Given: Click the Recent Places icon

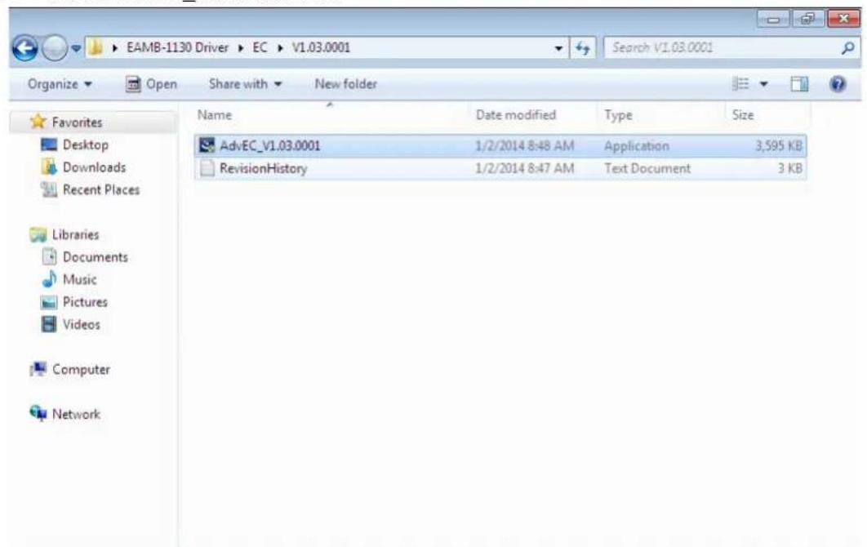Looking at the screenshot, I should (x=49, y=189).
